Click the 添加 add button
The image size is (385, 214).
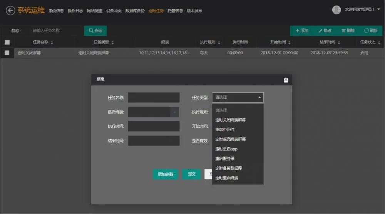click(302, 31)
